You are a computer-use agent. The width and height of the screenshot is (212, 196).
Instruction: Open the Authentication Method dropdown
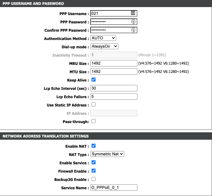click(x=103, y=38)
